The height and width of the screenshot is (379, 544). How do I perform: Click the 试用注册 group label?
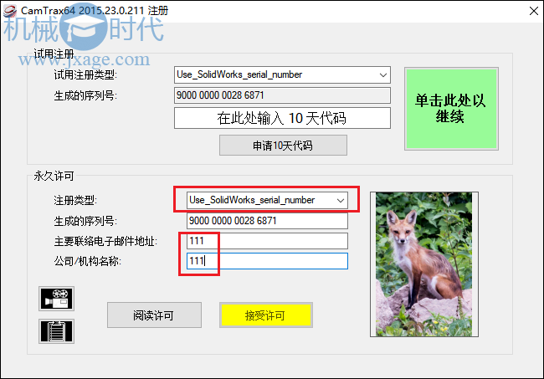pyautogui.click(x=54, y=54)
